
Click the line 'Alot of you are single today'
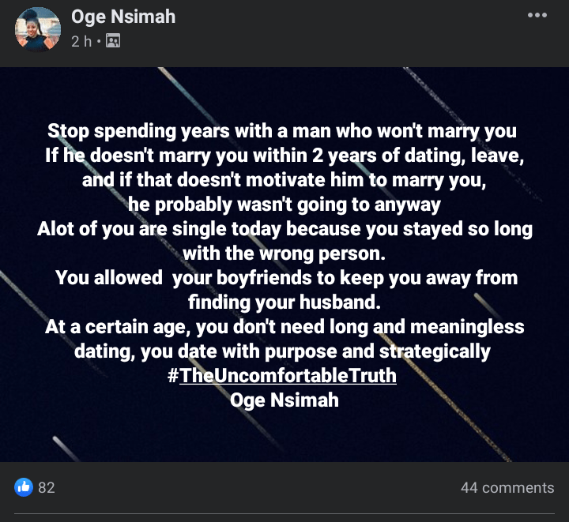[x=284, y=229]
